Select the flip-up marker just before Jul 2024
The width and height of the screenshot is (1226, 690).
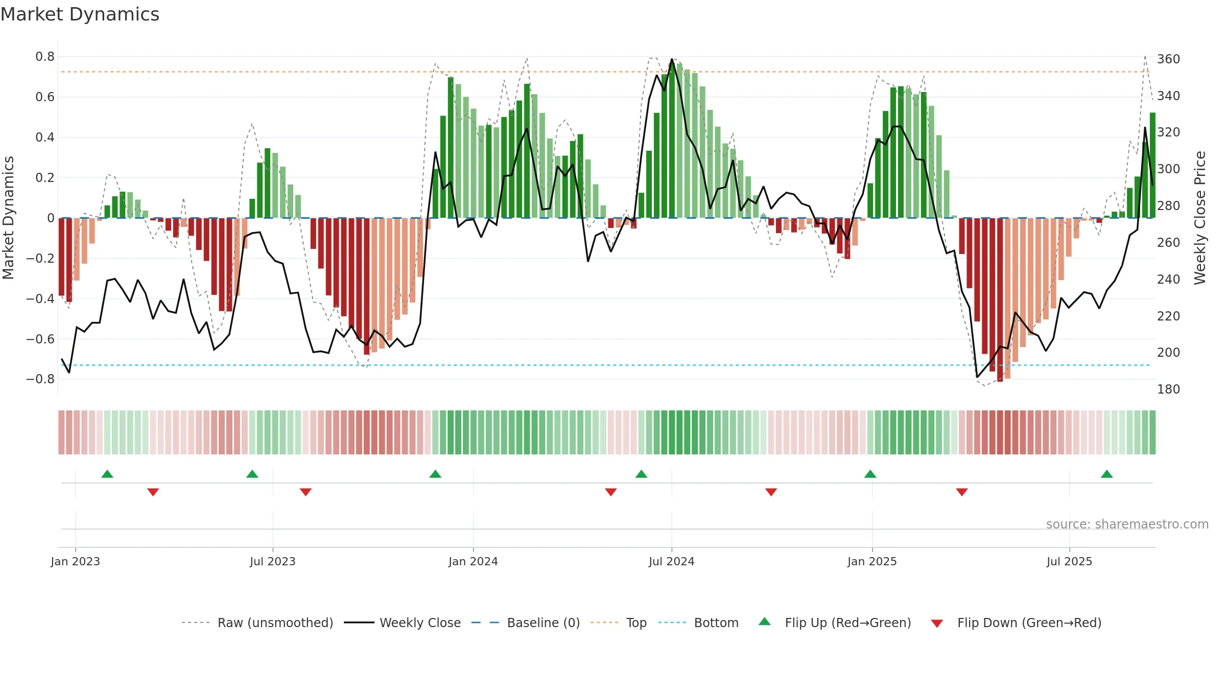(642, 474)
